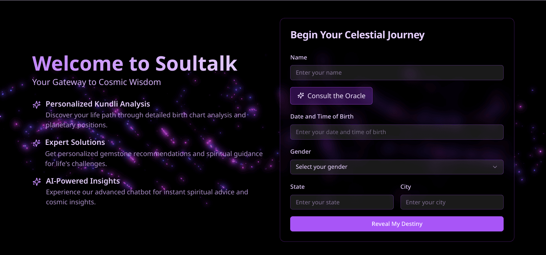This screenshot has height=255, width=546.
Task: Click the Your Gateway to Cosmic Wisdom subtitle
Action: pos(96,82)
